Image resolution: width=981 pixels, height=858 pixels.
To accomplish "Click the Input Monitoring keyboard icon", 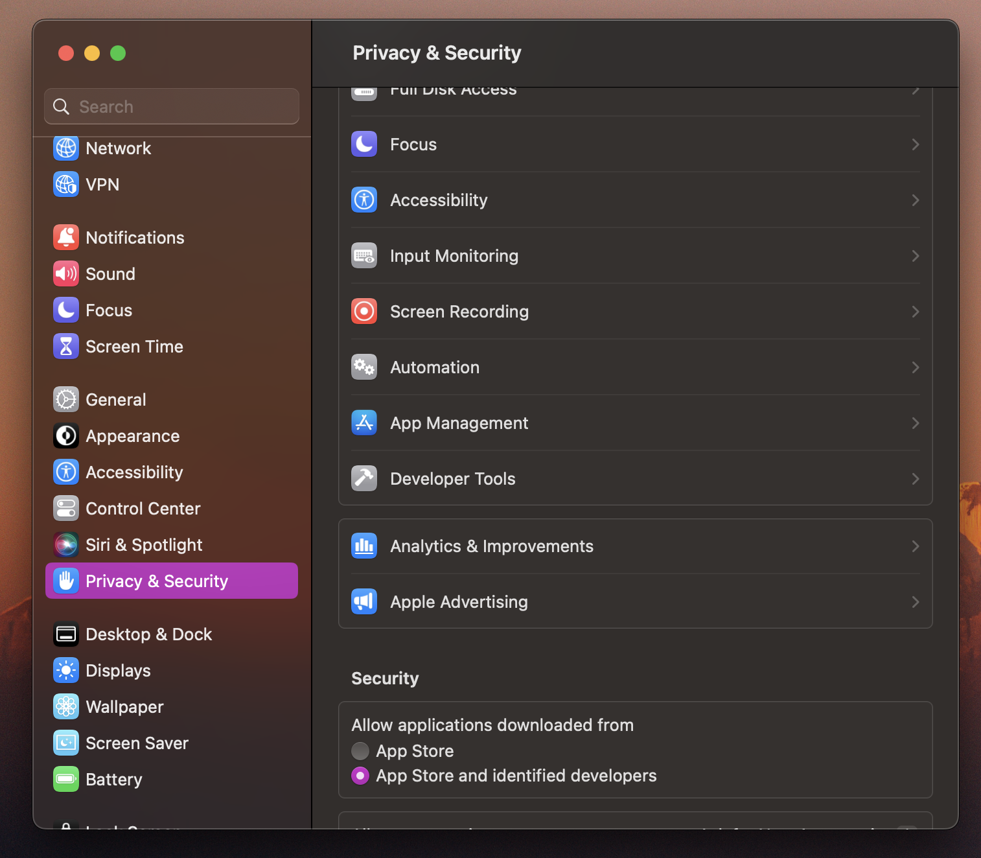I will (364, 256).
